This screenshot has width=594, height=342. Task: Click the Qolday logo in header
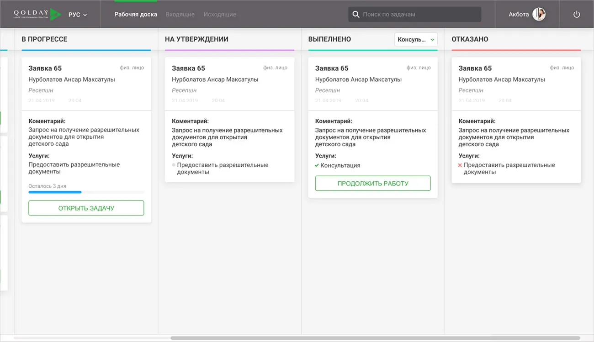tap(37, 14)
